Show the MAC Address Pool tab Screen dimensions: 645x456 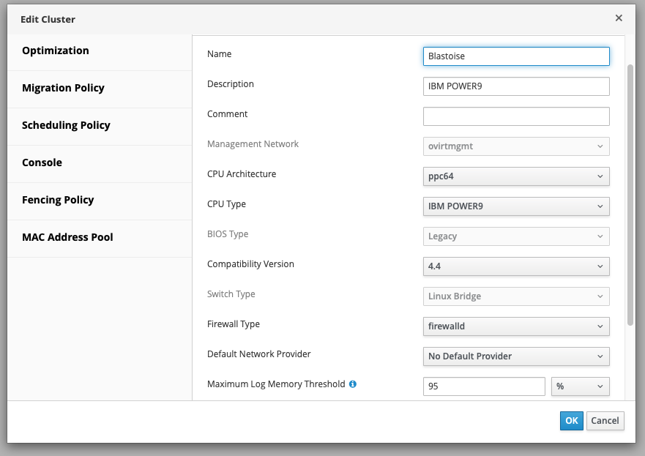(67, 237)
